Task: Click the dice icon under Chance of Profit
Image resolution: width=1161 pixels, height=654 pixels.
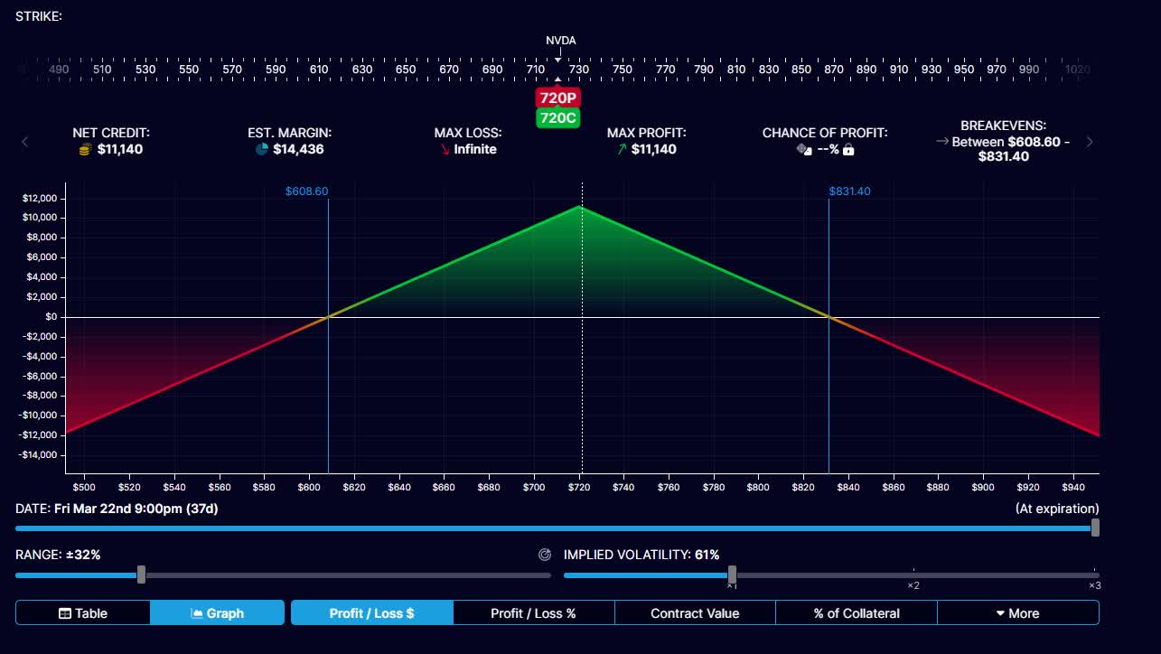Action: click(803, 149)
